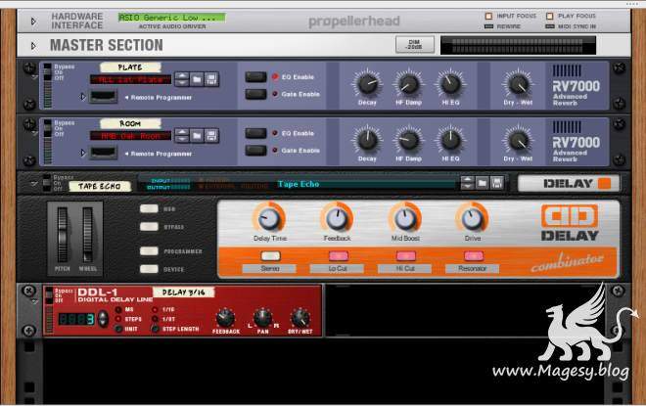Adjust HI EQ knob on Plate reverb
Screen dimensions: 646x406
coord(450,84)
